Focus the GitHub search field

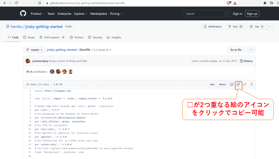pos(207,14)
